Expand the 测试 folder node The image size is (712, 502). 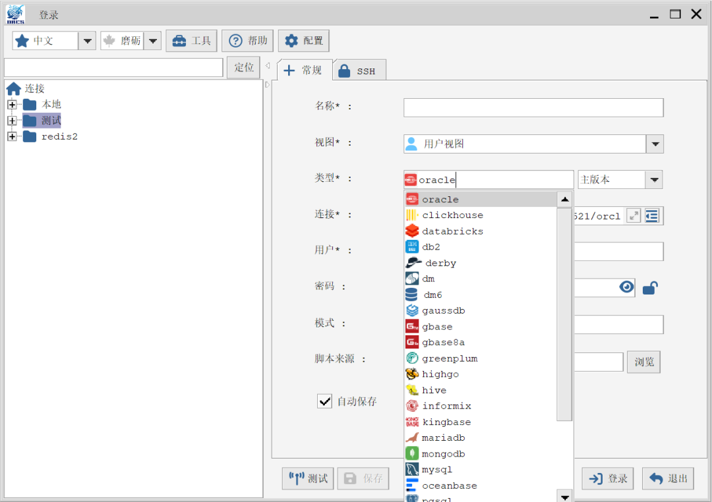tap(13, 121)
